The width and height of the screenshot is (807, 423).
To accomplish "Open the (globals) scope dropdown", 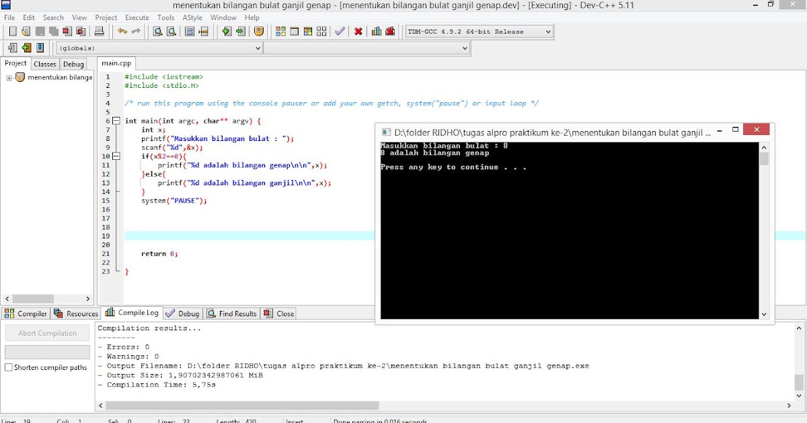I will 159,48.
